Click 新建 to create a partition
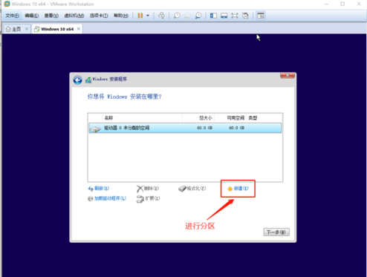 click(238, 189)
